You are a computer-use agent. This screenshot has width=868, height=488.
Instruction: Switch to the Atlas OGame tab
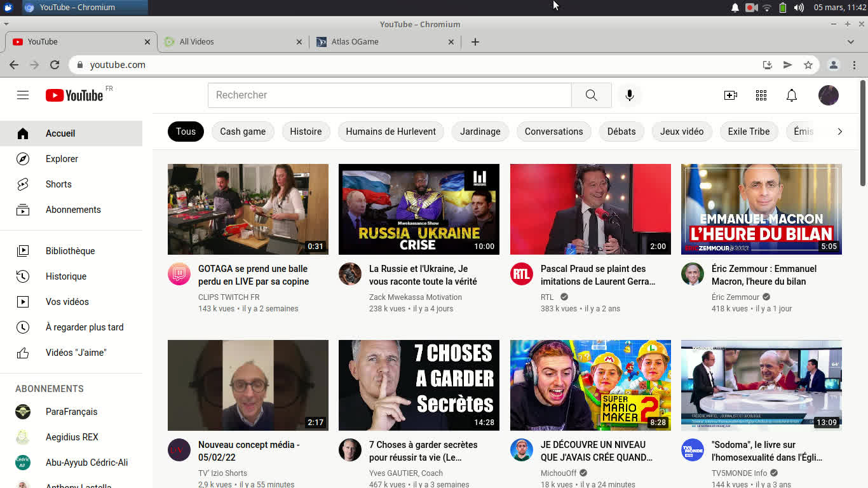(x=385, y=42)
